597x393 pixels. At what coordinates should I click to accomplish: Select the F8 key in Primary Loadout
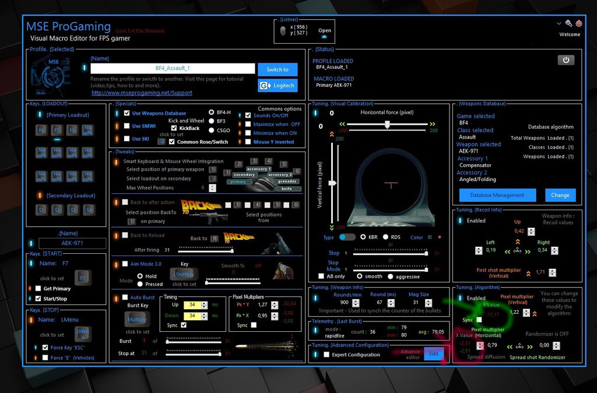[x=72, y=130]
